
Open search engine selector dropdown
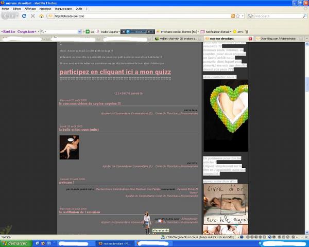point(250,16)
